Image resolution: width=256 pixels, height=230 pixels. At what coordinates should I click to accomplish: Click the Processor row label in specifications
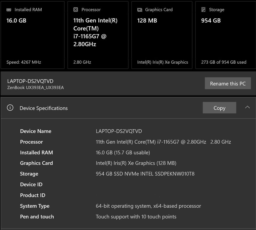(31, 142)
